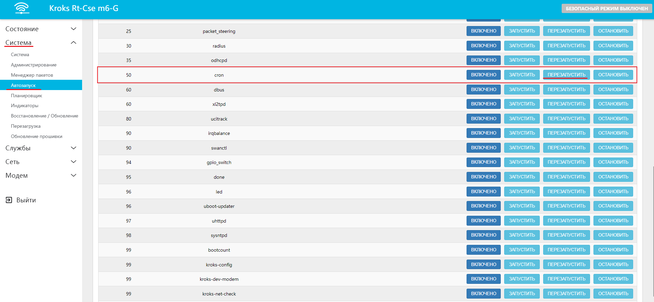Click the page vertical scrollbar
The image size is (654, 302).
coord(653,233)
